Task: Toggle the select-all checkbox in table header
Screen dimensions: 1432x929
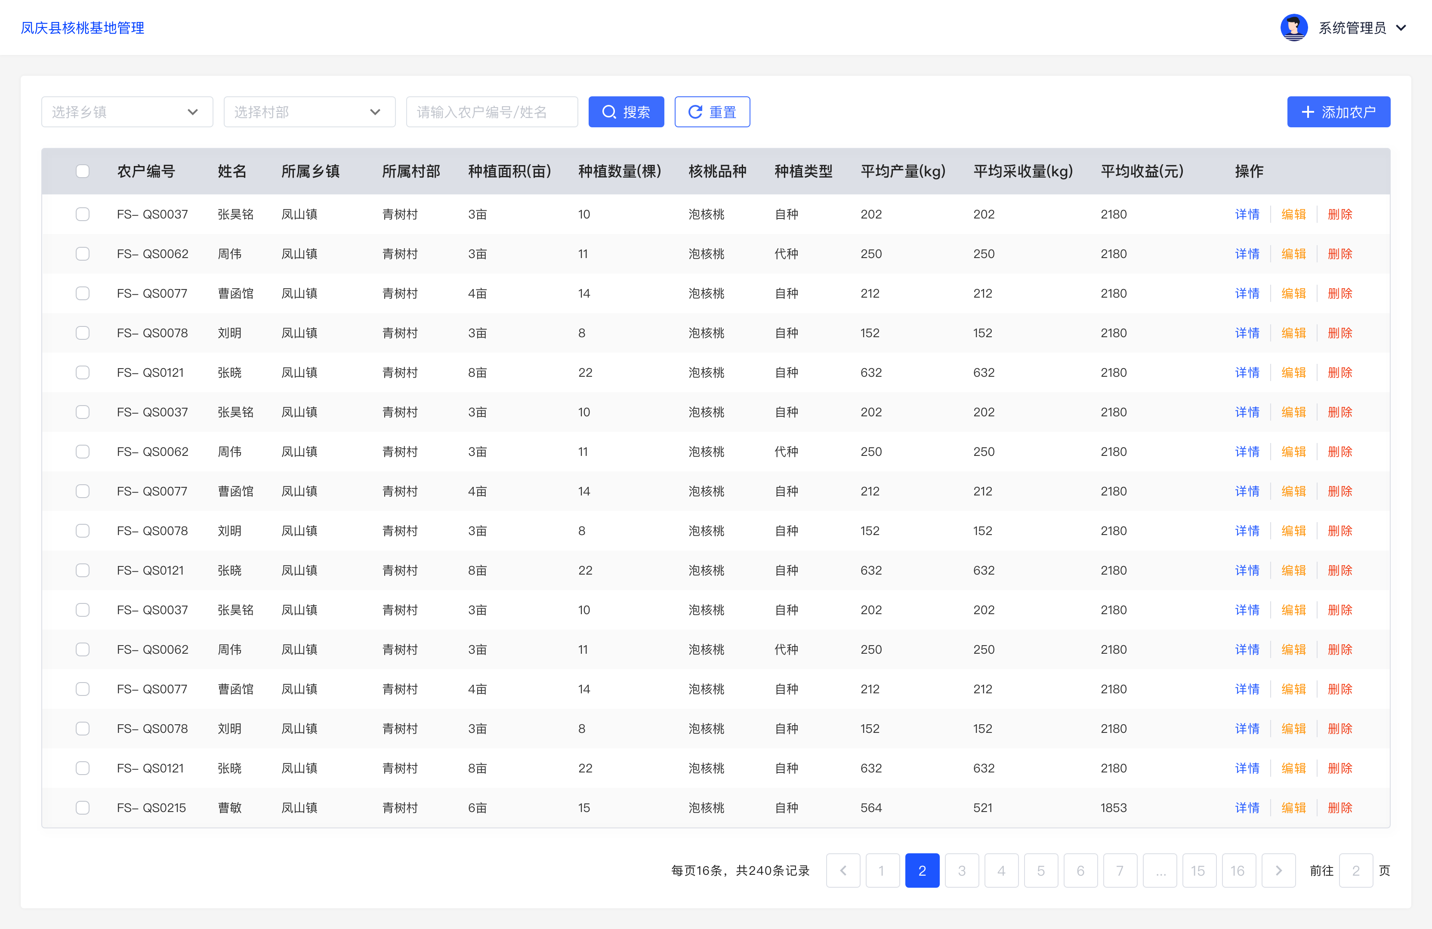Action: (x=83, y=171)
